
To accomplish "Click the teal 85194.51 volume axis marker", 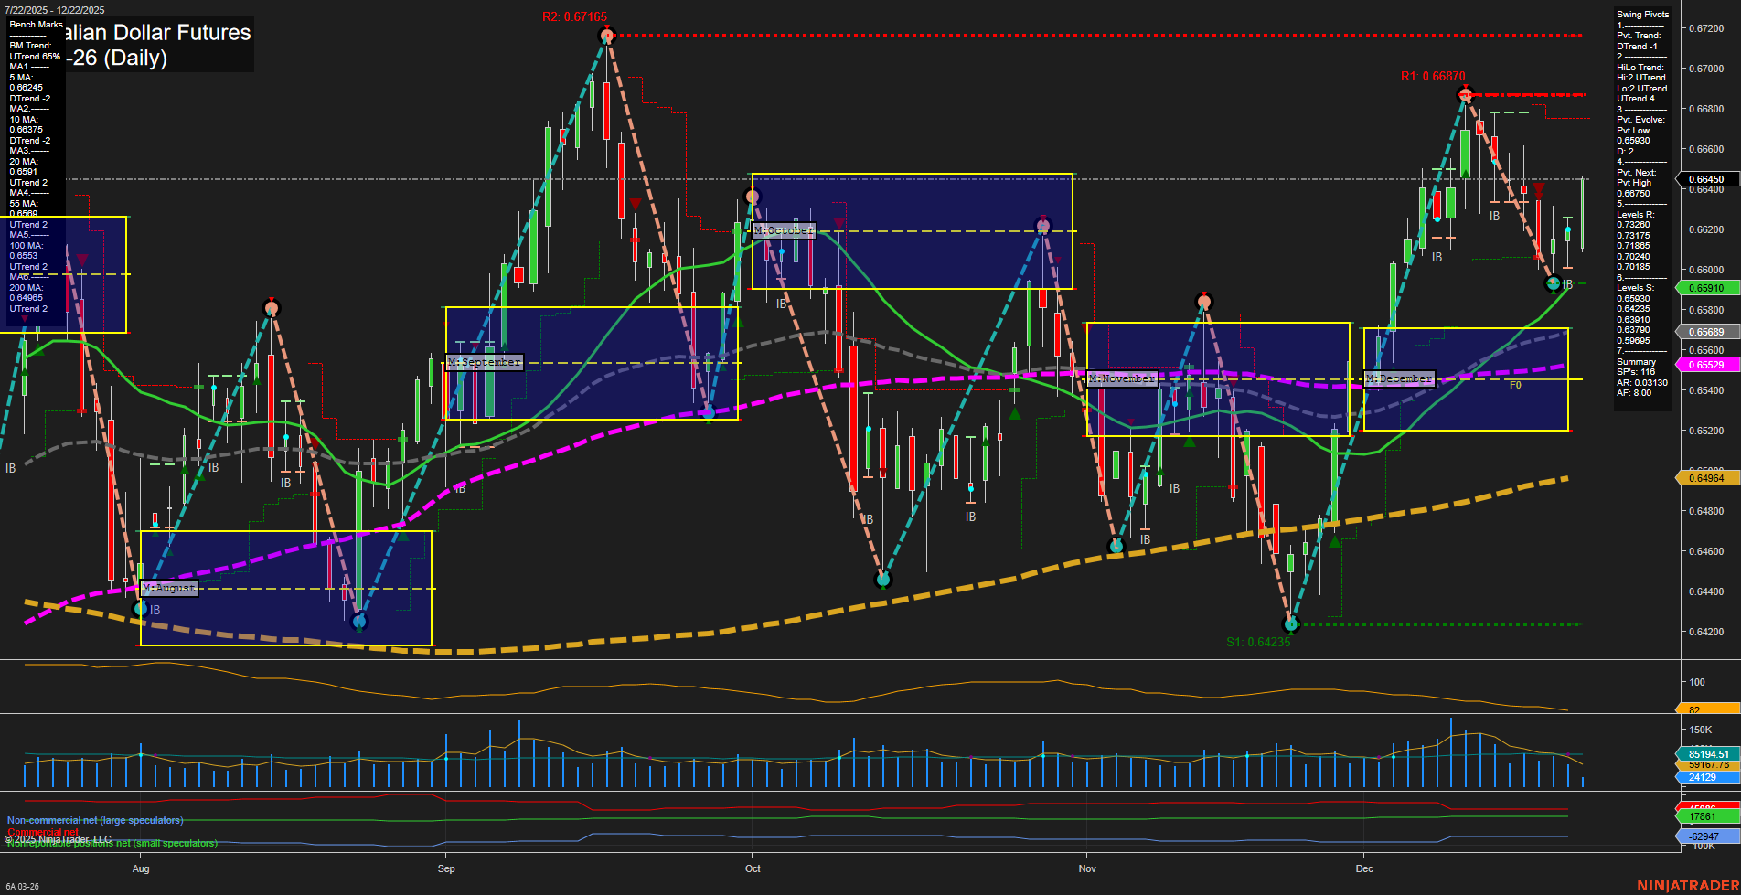I will 1707,754.
